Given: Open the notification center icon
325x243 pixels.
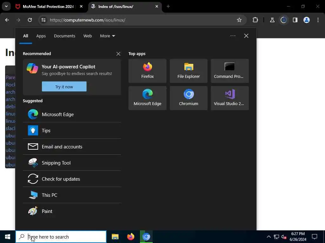Looking at the screenshot, I should pyautogui.click(x=315, y=237).
